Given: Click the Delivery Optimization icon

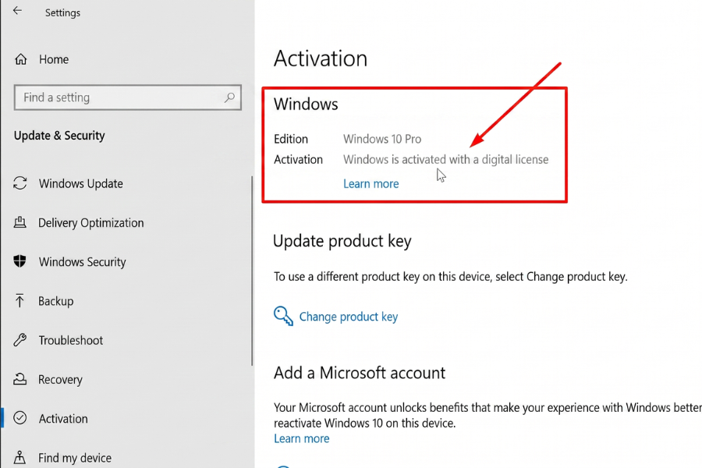Looking at the screenshot, I should pos(19,222).
